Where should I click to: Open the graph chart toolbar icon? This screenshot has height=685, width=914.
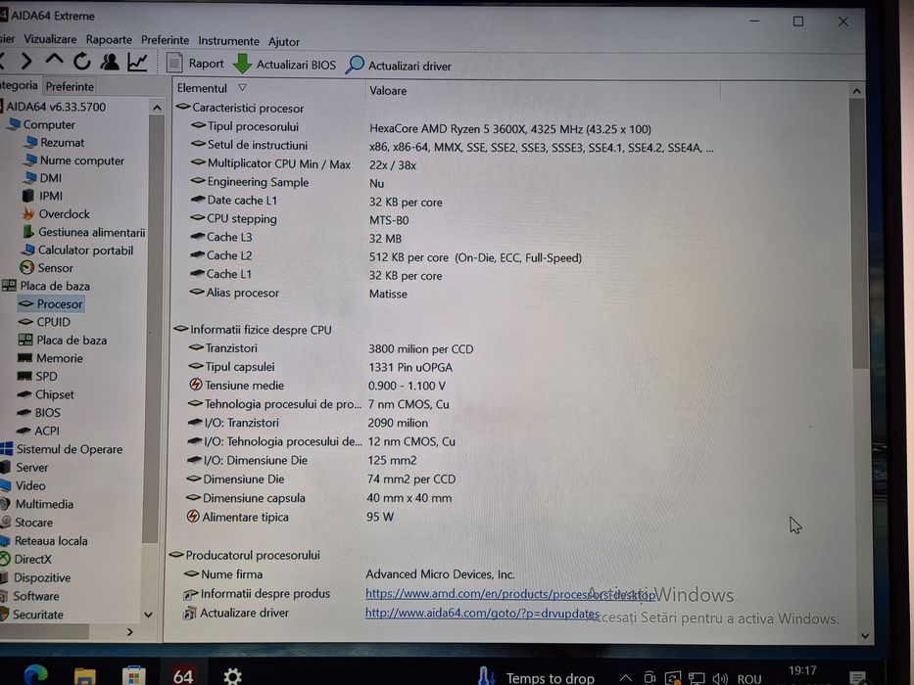[x=137, y=62]
